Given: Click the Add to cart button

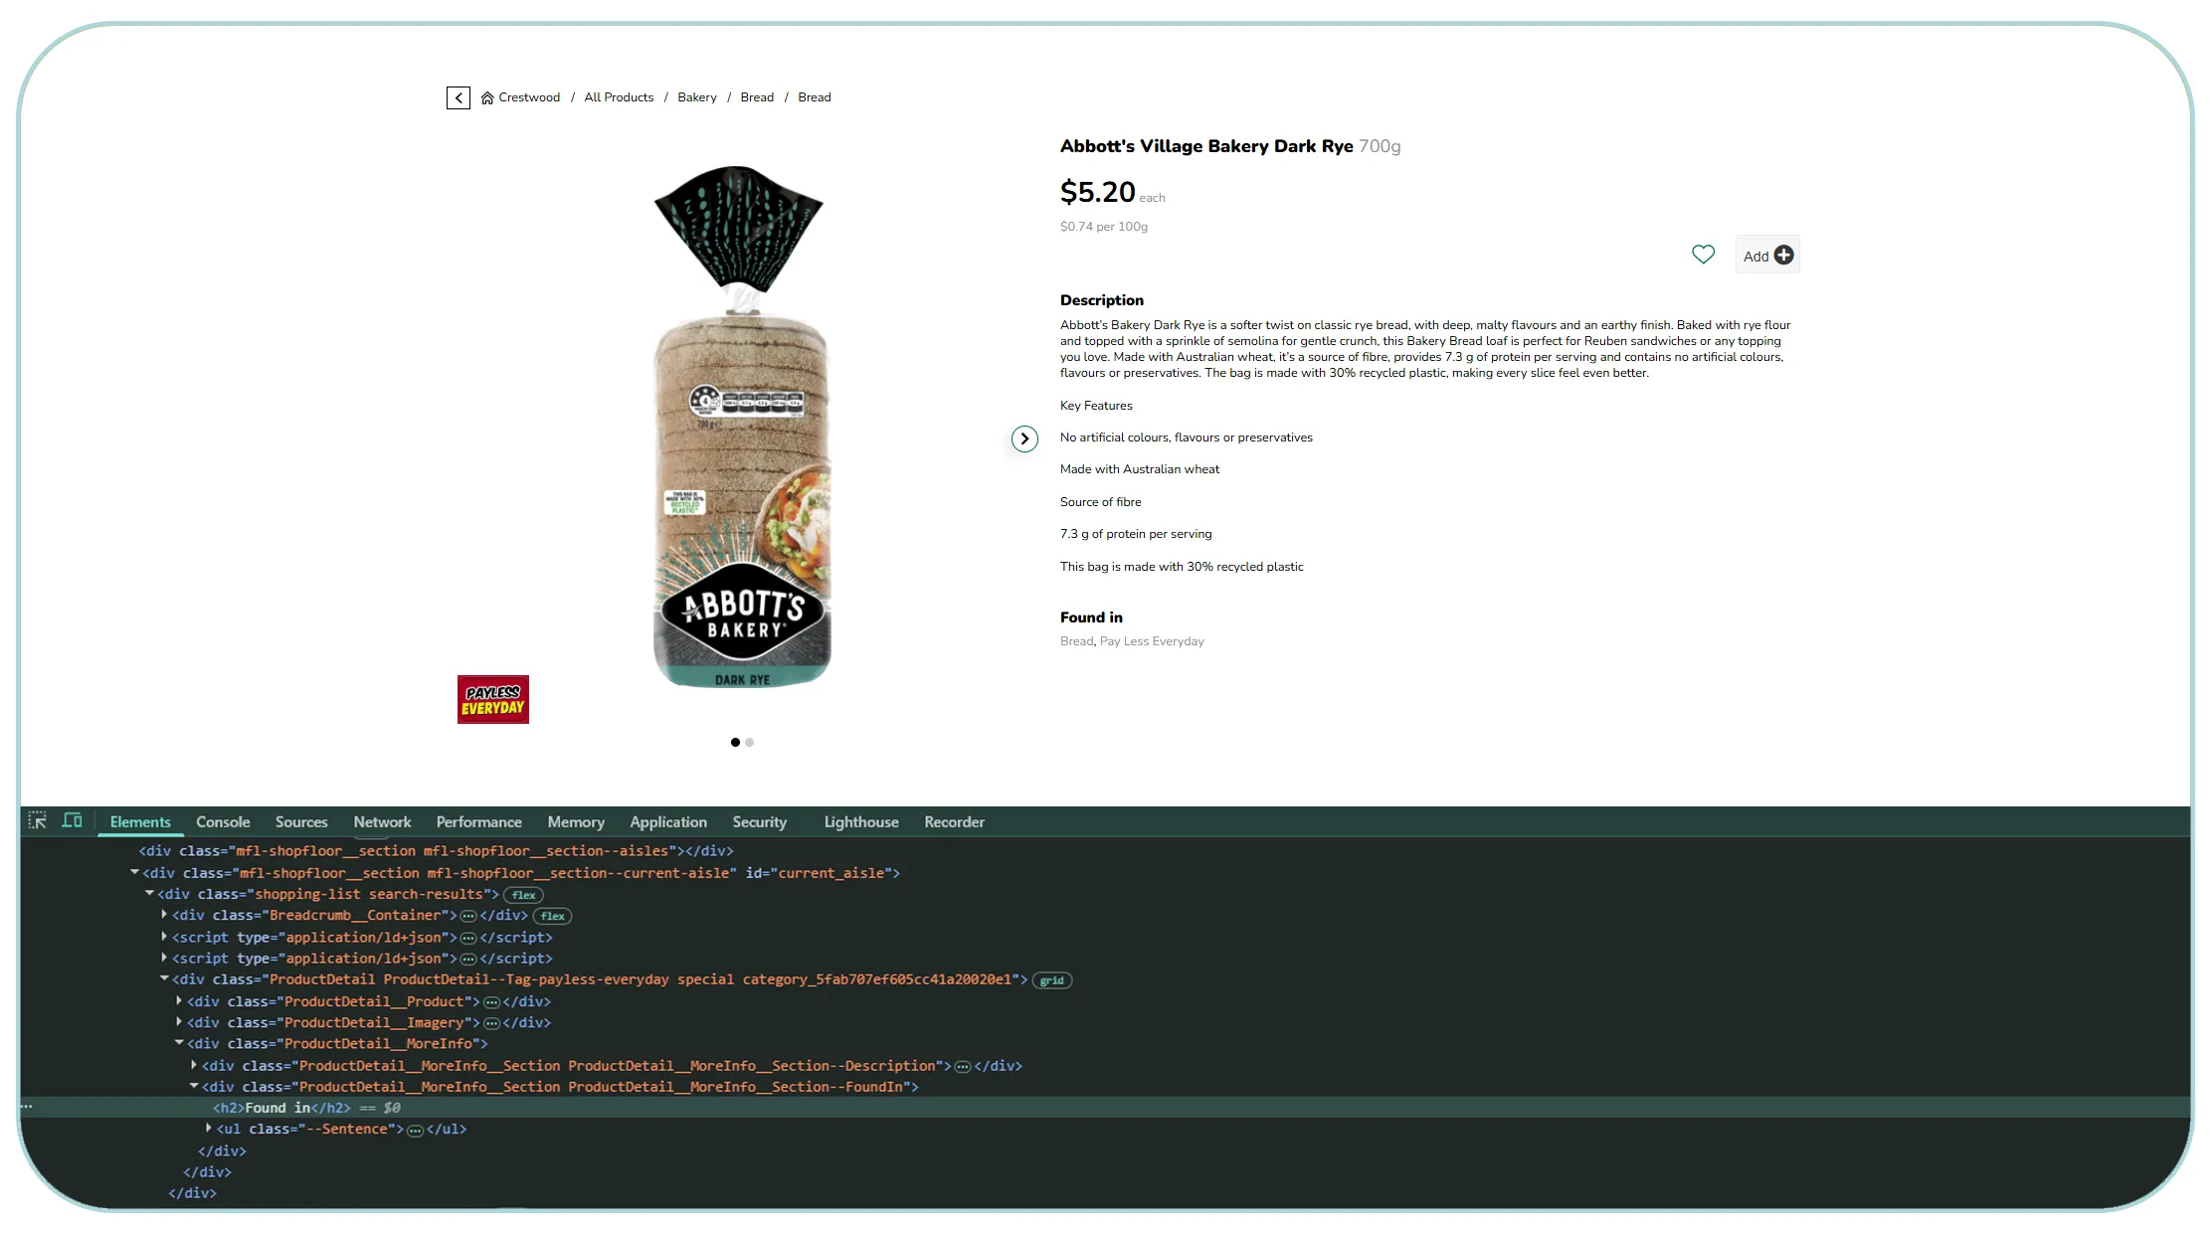Looking at the screenshot, I should click(x=1767, y=256).
